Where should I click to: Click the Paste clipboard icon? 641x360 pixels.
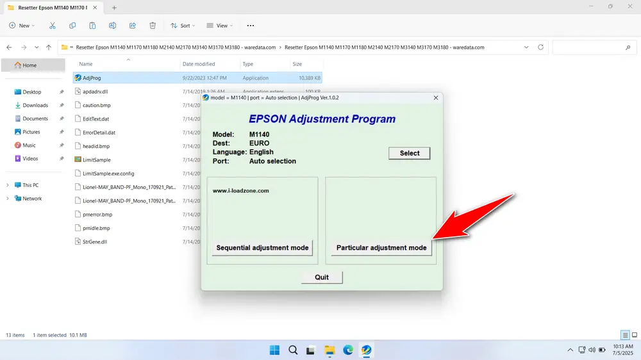coord(92,26)
